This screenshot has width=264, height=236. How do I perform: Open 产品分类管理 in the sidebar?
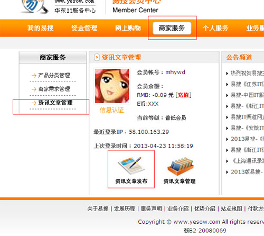coord(54,75)
